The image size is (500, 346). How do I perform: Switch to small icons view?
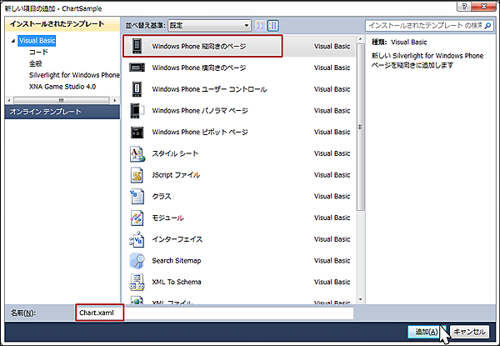(x=260, y=26)
